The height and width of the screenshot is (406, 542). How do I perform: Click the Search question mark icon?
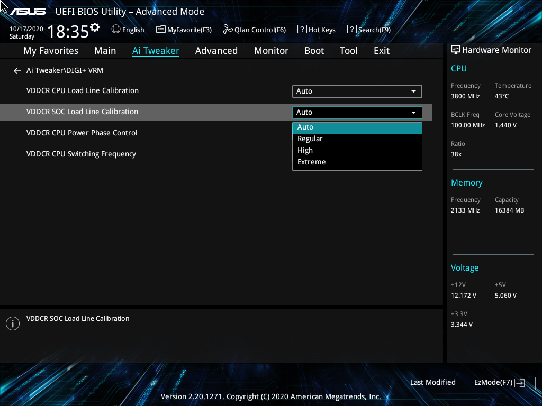click(351, 30)
